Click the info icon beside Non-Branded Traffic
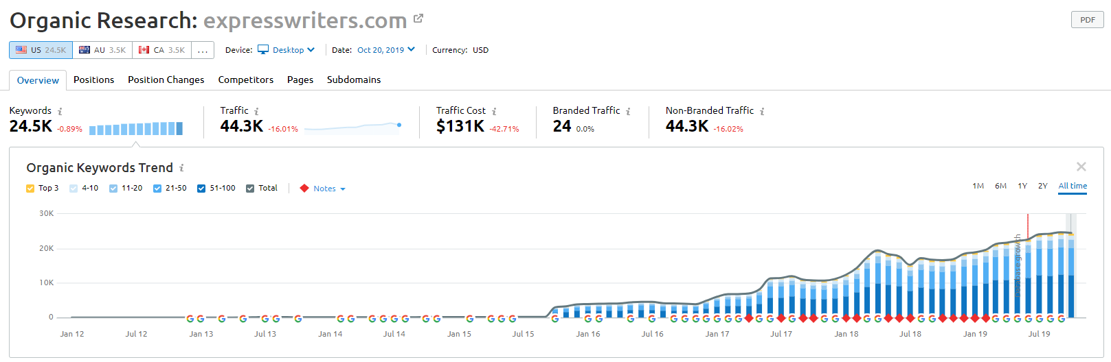This screenshot has width=1111, height=362. 762,111
